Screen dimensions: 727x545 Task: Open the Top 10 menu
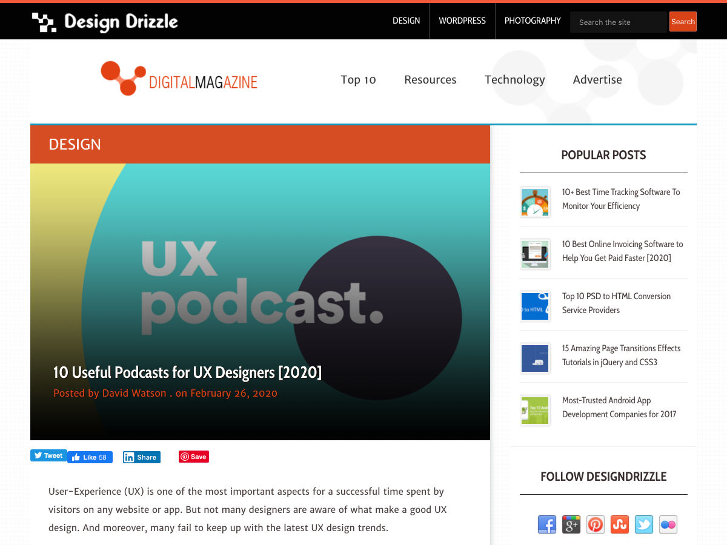(358, 79)
